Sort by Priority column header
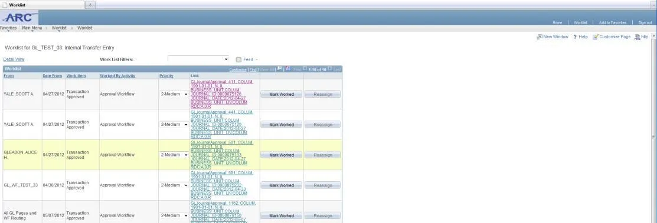Image resolution: width=657 pixels, height=223 pixels. point(166,75)
